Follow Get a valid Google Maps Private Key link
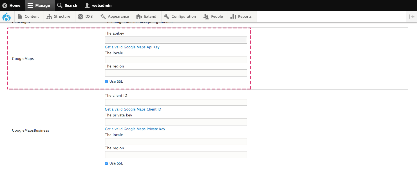Screen dimensions: 417x171 tap(135, 129)
